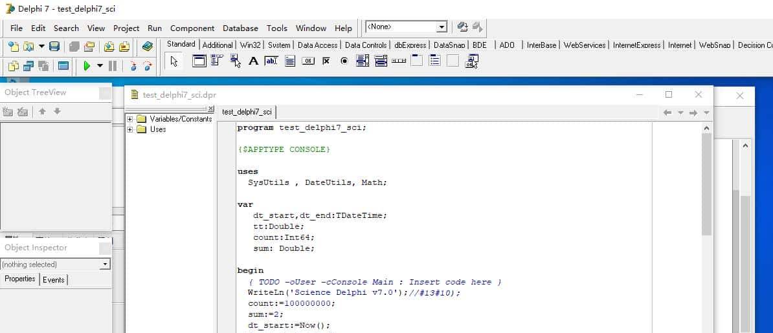Select the MainMenu component icon
Viewport: 773px width, 333px height.
tap(218, 61)
